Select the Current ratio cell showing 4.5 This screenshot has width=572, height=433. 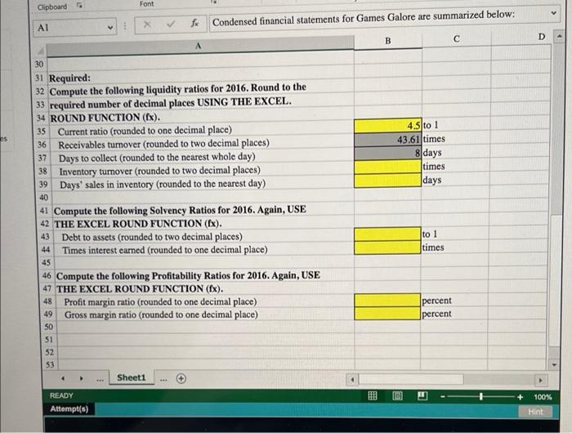[x=388, y=126]
